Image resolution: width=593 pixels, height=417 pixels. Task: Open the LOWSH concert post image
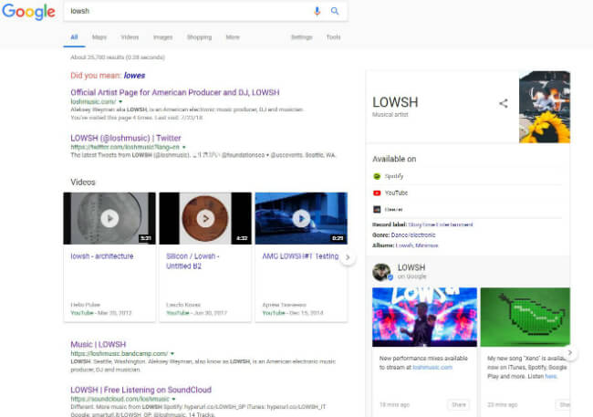point(425,318)
